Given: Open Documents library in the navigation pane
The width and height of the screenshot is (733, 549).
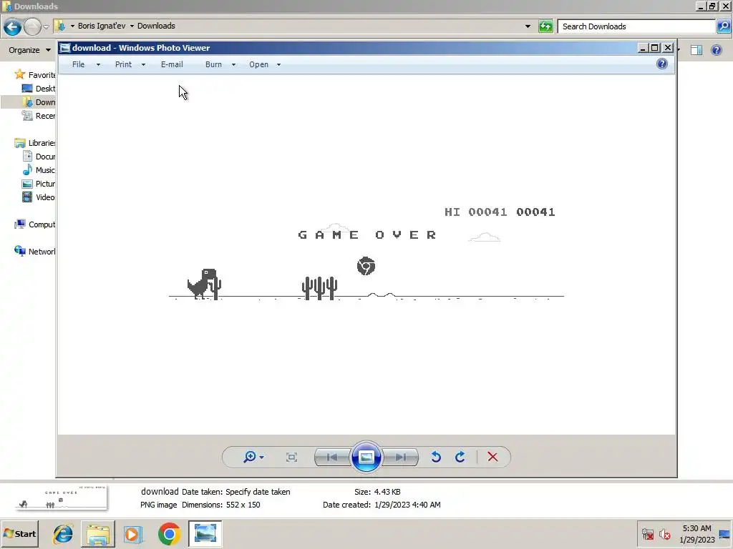Looking at the screenshot, I should (x=39, y=157).
